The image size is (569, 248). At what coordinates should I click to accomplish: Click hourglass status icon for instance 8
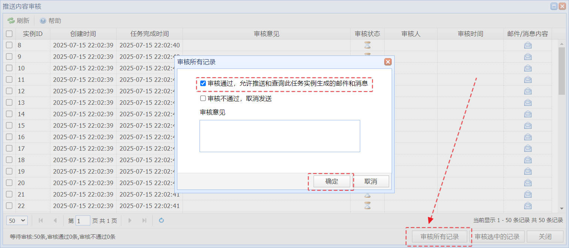(x=367, y=45)
